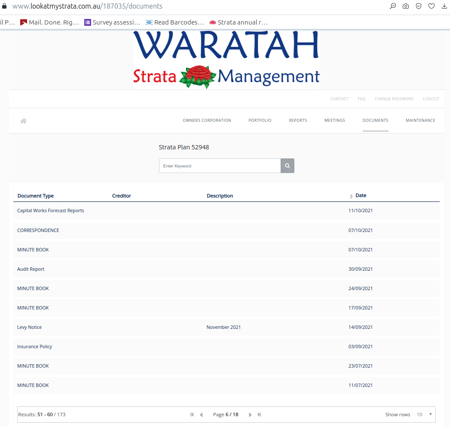Click the Logout link
Screen dimensions: 450x427
click(x=431, y=99)
